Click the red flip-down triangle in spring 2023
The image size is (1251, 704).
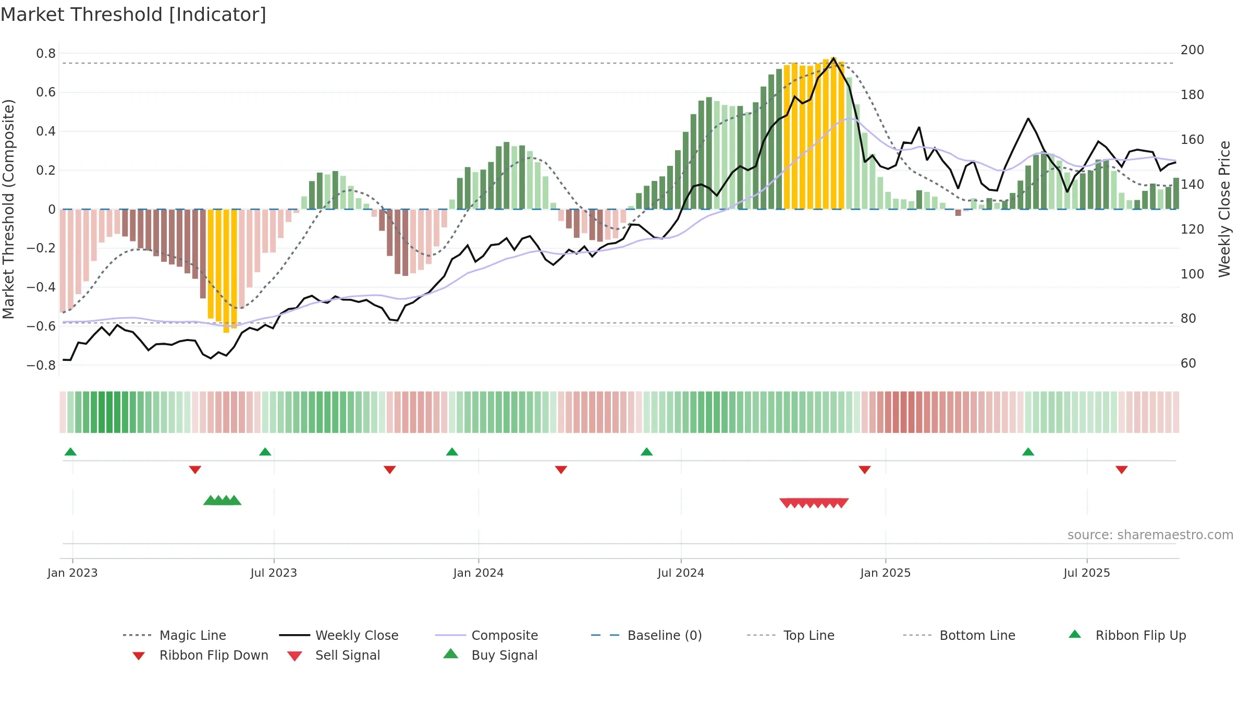195,470
